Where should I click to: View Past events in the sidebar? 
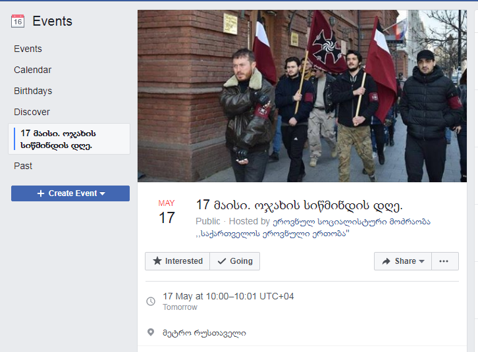click(23, 166)
